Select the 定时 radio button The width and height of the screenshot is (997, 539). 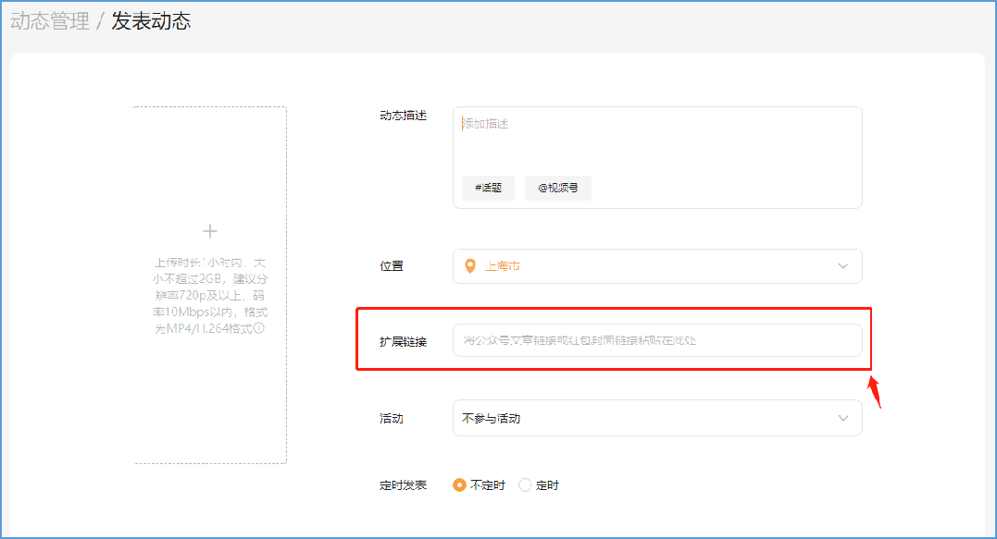525,485
